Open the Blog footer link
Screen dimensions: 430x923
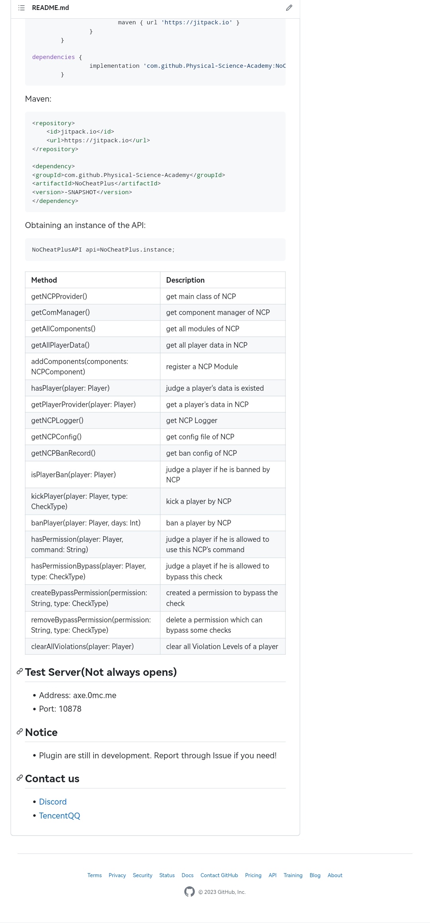click(x=315, y=875)
